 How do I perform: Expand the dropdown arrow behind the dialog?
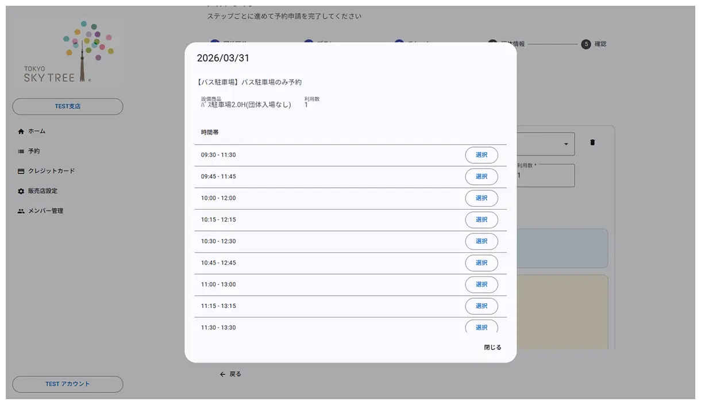coord(566,144)
